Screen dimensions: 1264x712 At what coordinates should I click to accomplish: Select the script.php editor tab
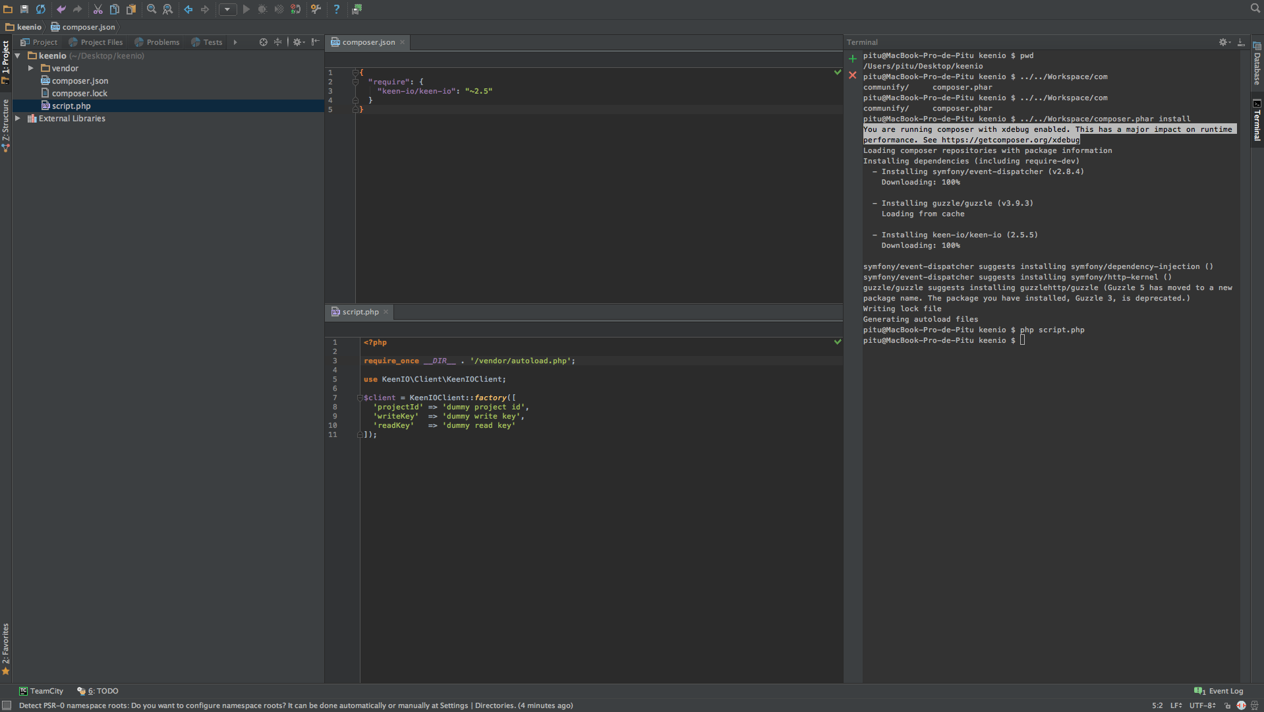[360, 312]
